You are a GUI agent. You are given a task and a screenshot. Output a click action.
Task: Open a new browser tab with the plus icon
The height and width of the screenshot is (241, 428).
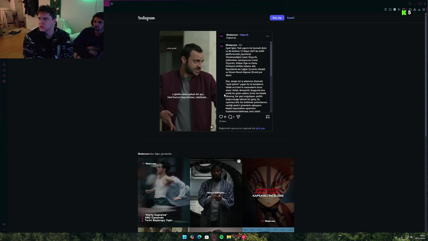point(112,4)
